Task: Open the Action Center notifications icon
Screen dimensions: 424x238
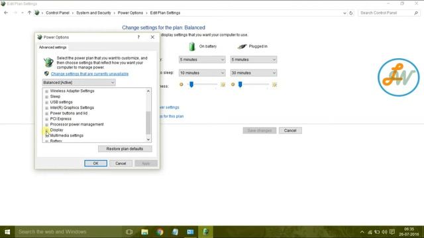Action: tap(392, 232)
